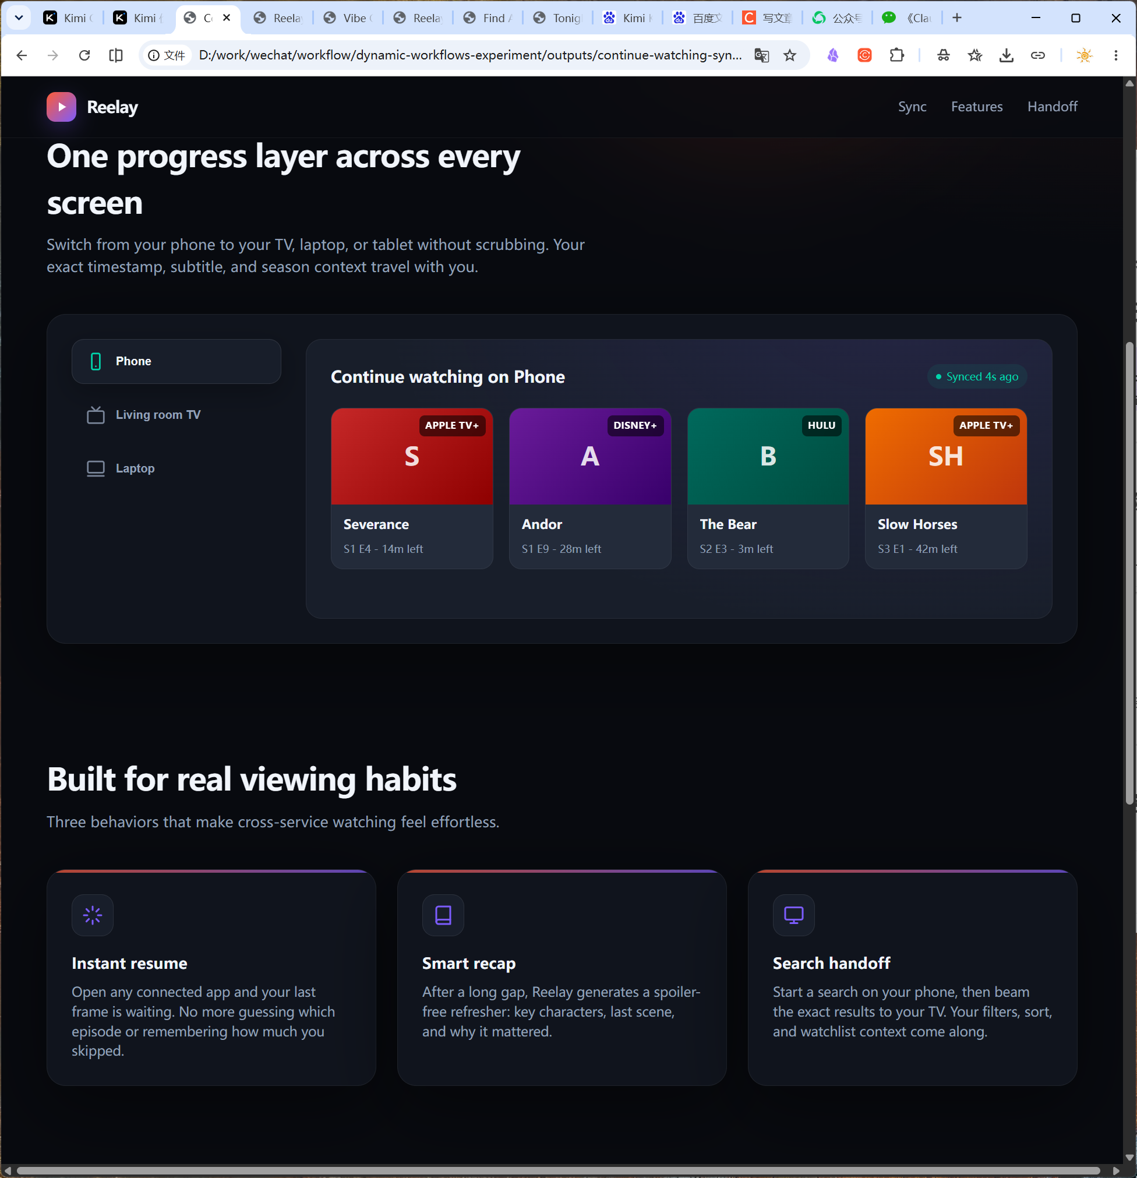Open the Features nav link

coord(977,107)
